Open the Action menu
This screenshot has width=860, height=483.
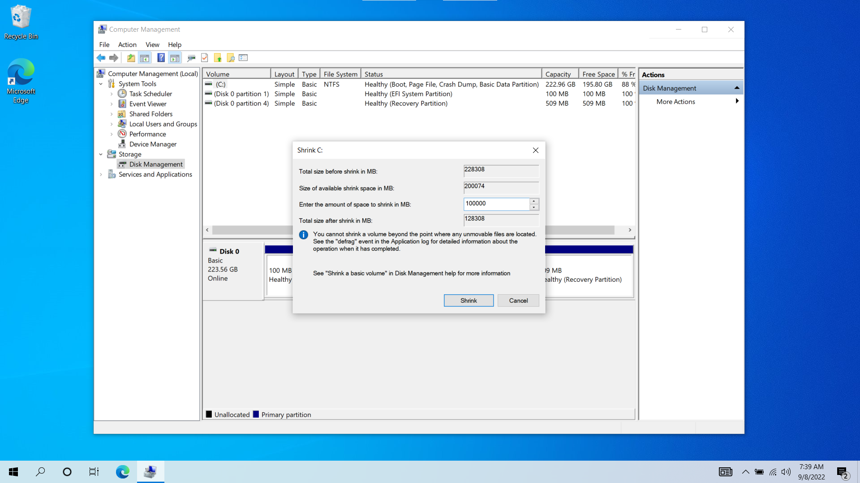[x=127, y=45]
